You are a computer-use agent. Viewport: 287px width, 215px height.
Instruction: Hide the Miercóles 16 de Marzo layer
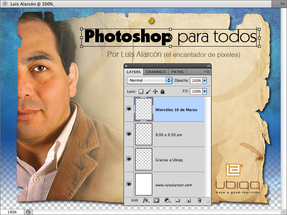pyautogui.click(x=129, y=109)
